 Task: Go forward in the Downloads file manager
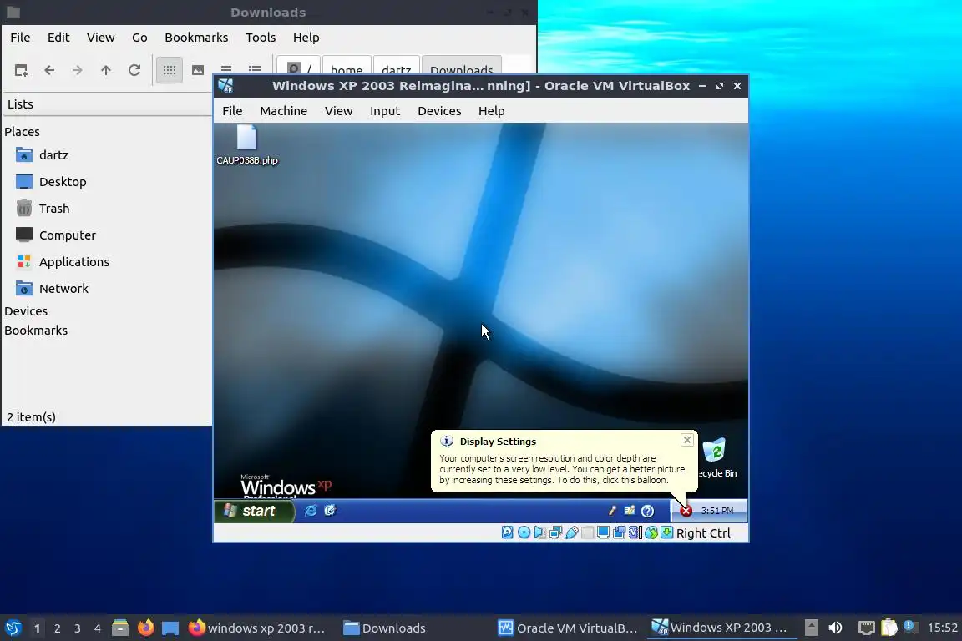pyautogui.click(x=78, y=70)
